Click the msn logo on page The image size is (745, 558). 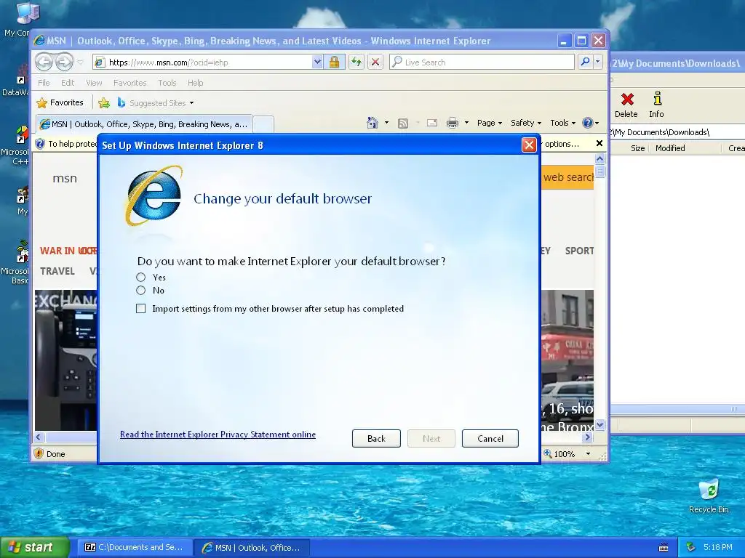[x=65, y=179]
